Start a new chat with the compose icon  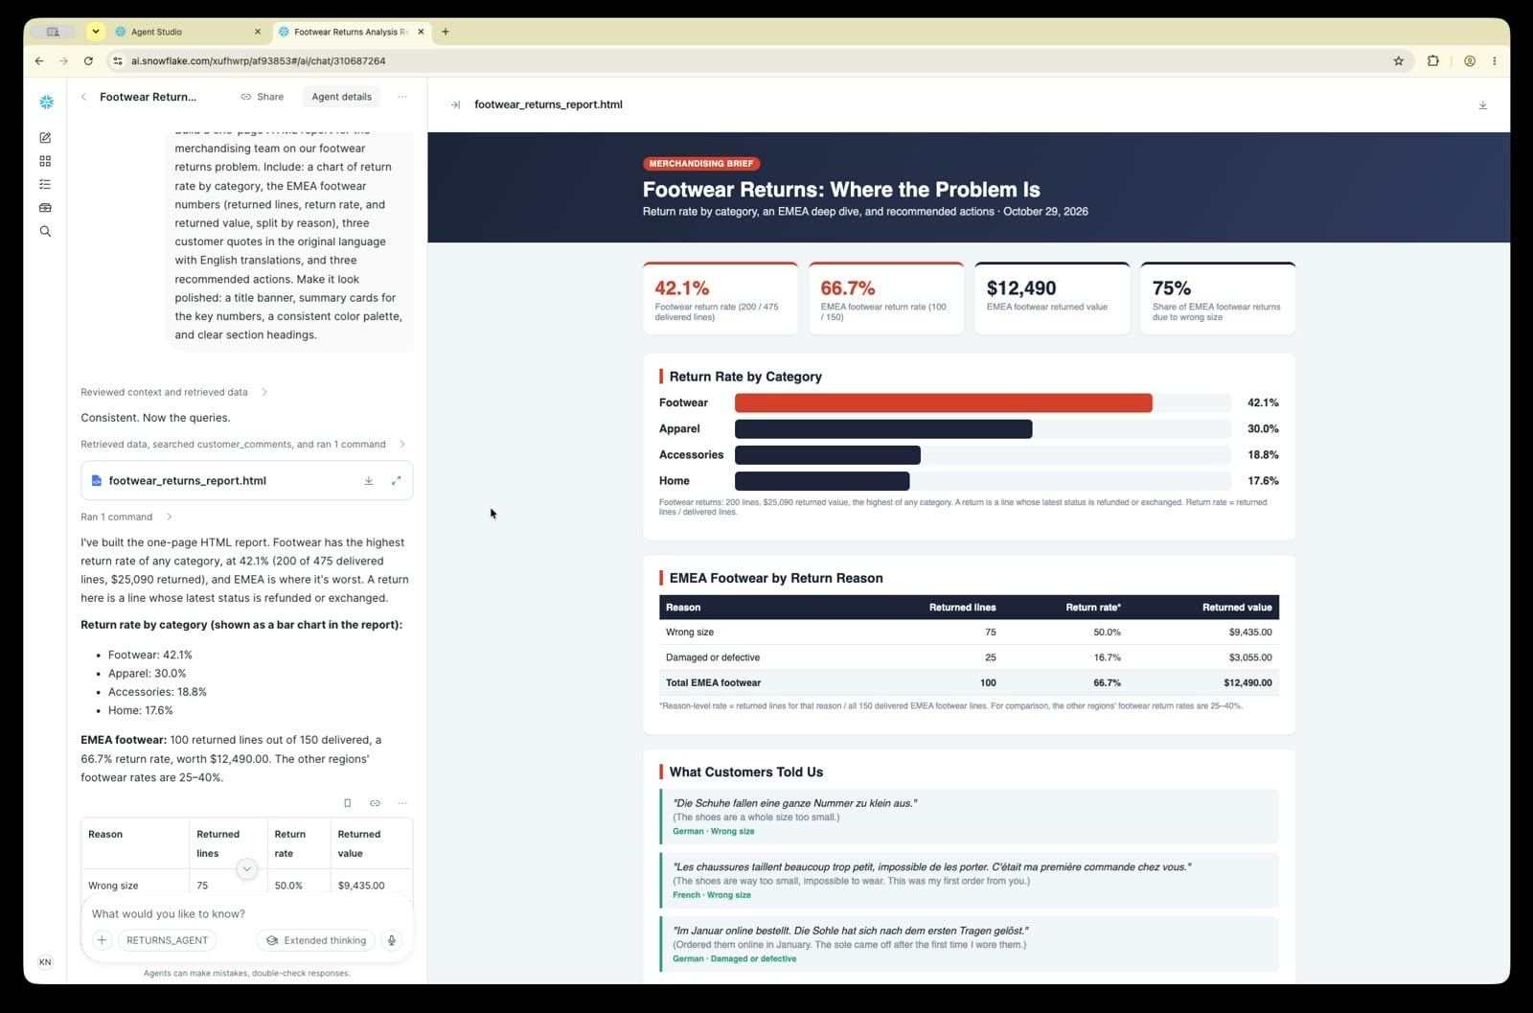click(45, 138)
